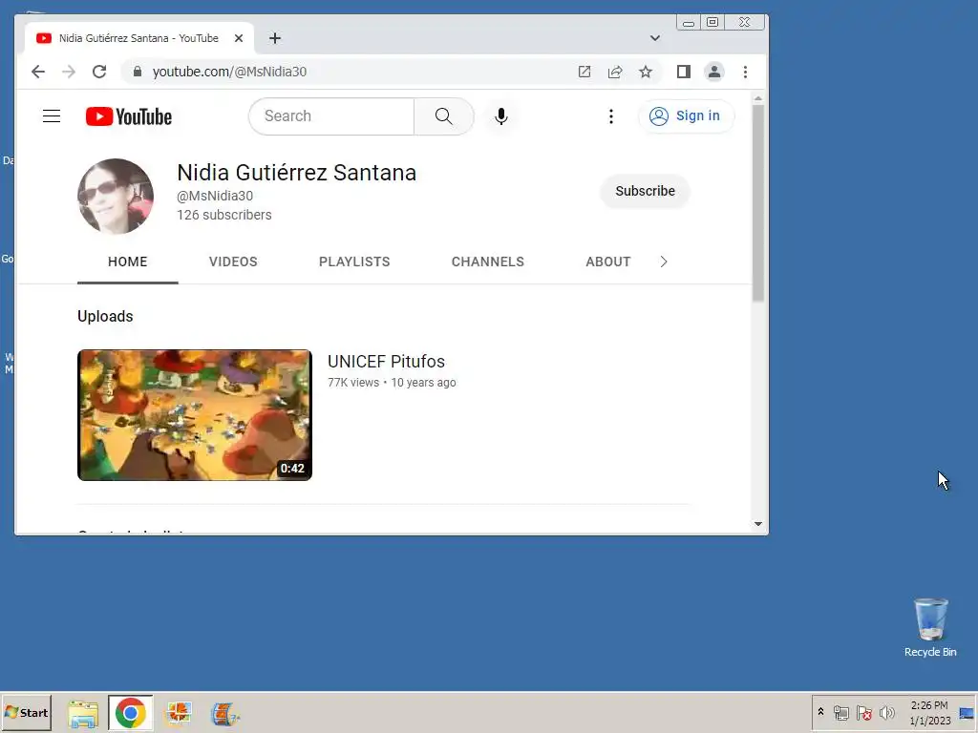978x733 pixels.
Task: Start voice search with the microphone icon
Action: coord(500,115)
